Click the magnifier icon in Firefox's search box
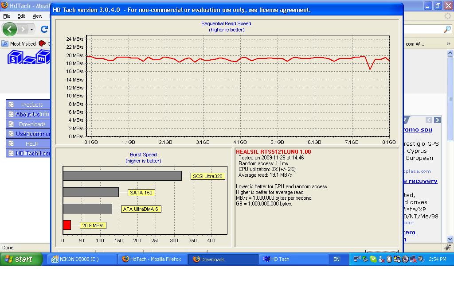 tap(447, 29)
